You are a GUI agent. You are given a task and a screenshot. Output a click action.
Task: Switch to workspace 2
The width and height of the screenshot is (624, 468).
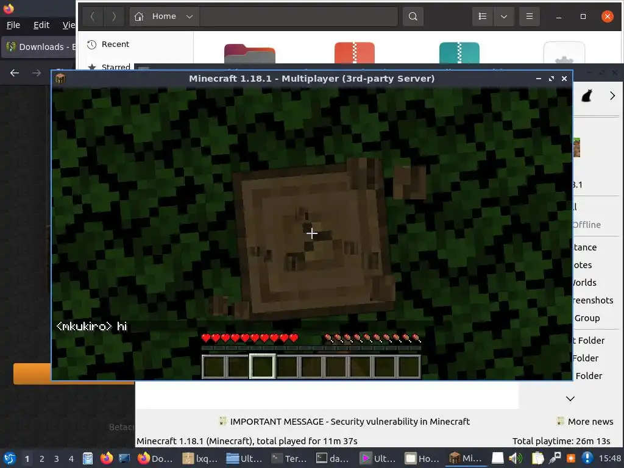pos(42,459)
